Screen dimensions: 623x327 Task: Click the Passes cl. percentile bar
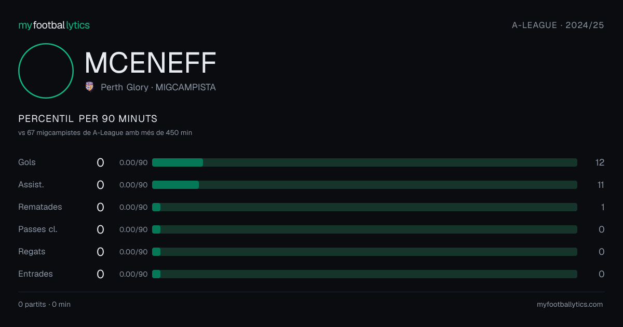pos(364,229)
